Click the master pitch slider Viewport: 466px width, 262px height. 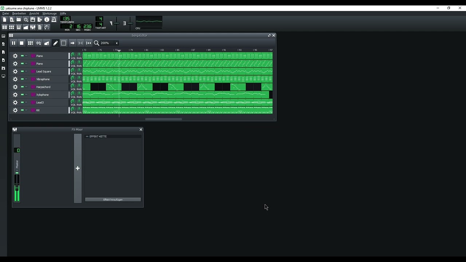pyautogui.click(x=130, y=23)
